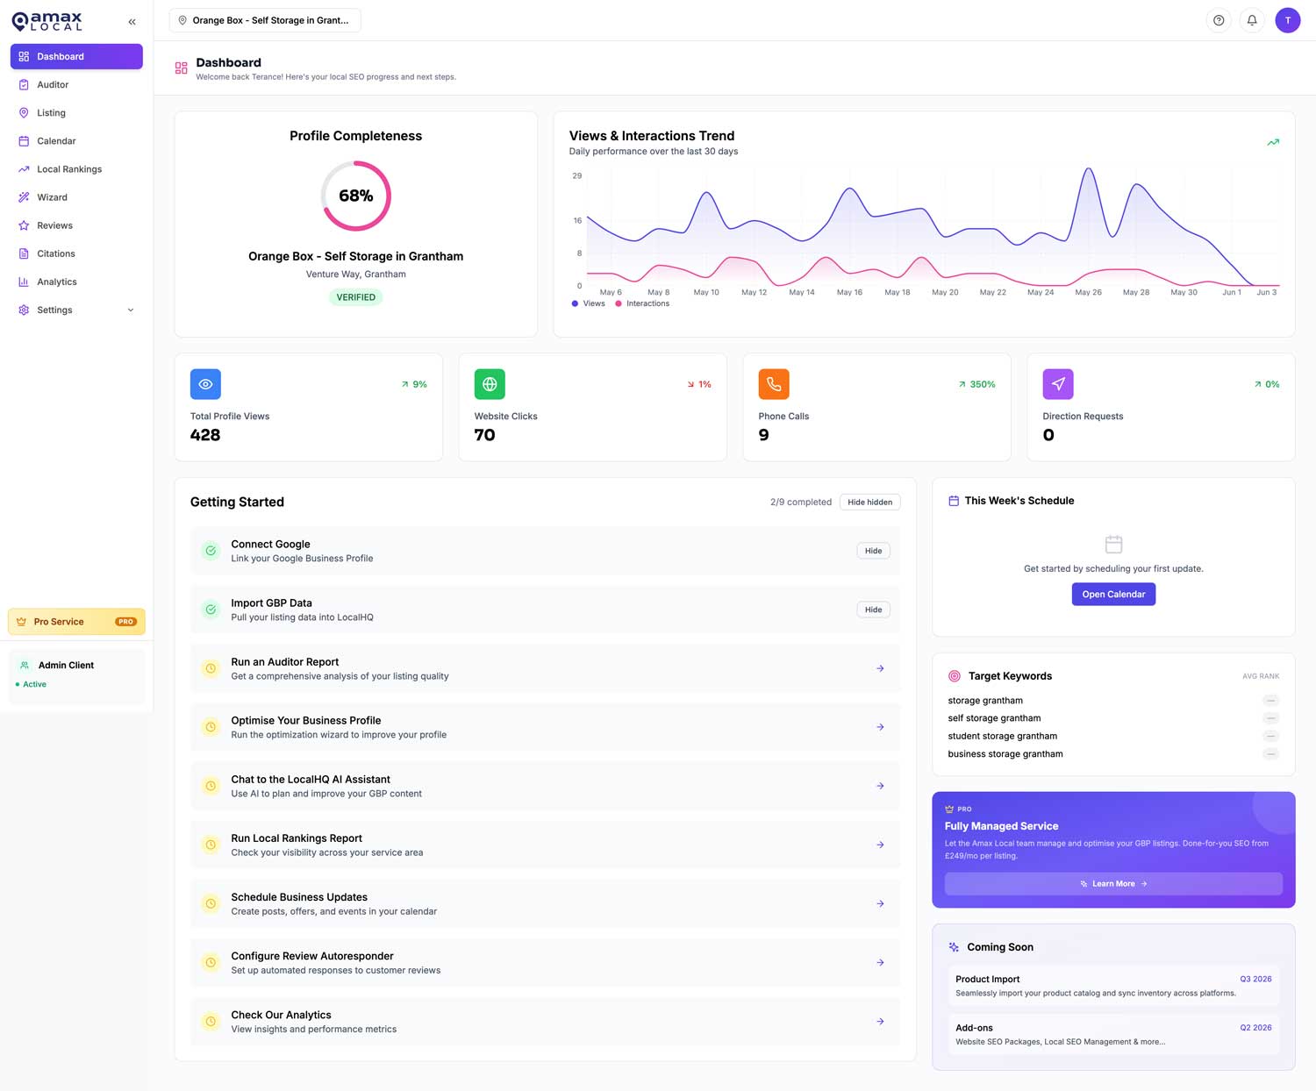Select keyword "student storage grantham"
1316x1091 pixels.
[1002, 736]
